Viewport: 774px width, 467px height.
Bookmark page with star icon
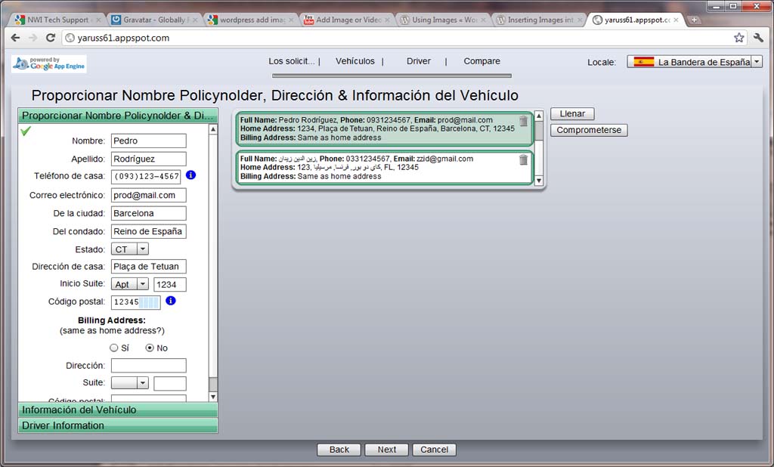point(738,38)
